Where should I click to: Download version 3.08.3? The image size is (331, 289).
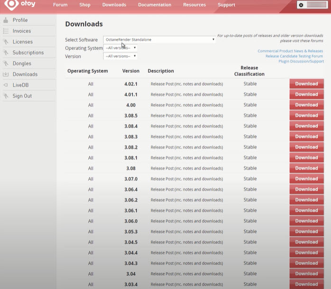click(306, 137)
